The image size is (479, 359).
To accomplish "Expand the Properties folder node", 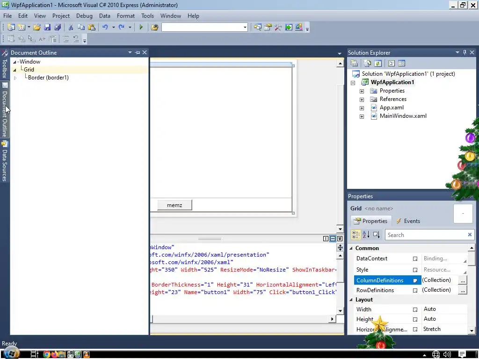I will click(362, 91).
